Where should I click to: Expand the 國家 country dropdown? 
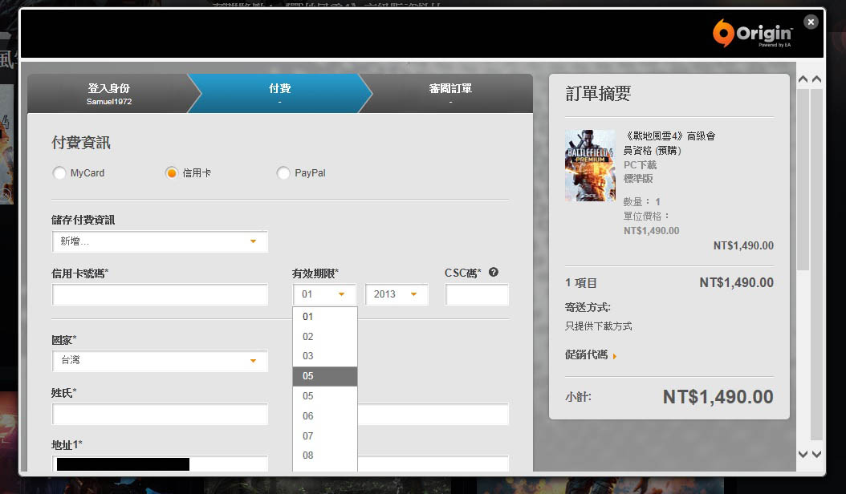pyautogui.click(x=160, y=361)
